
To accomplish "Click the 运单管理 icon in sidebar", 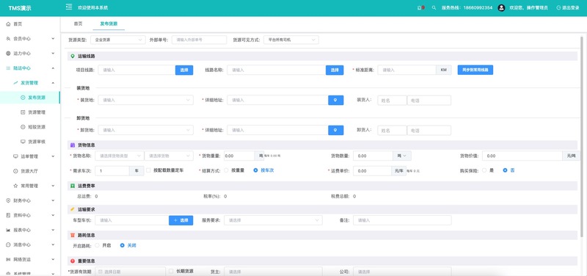I will click(x=15, y=156).
